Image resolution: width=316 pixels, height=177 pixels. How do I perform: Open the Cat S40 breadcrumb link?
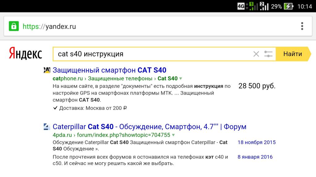(x=168, y=78)
